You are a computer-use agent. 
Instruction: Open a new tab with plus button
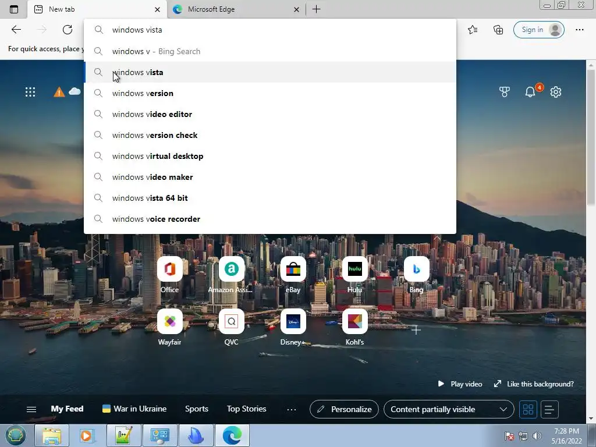coord(316,9)
